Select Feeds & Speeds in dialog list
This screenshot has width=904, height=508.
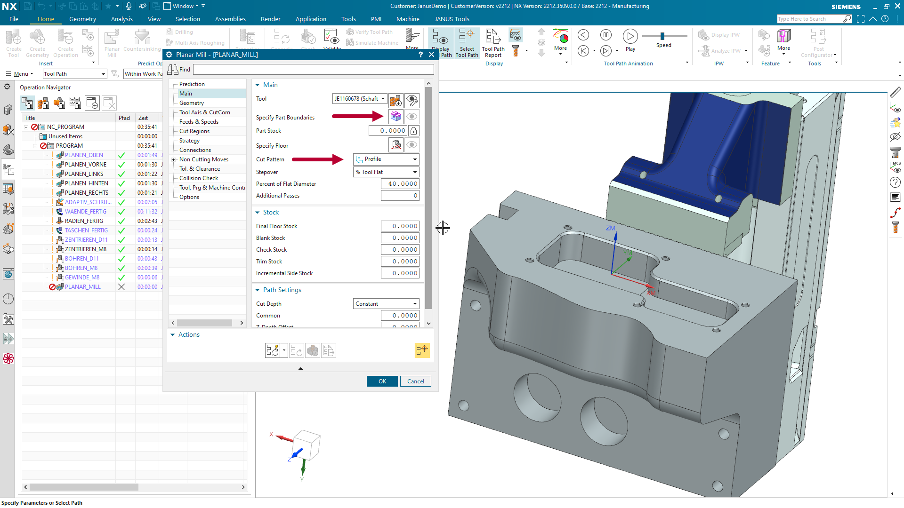199,122
